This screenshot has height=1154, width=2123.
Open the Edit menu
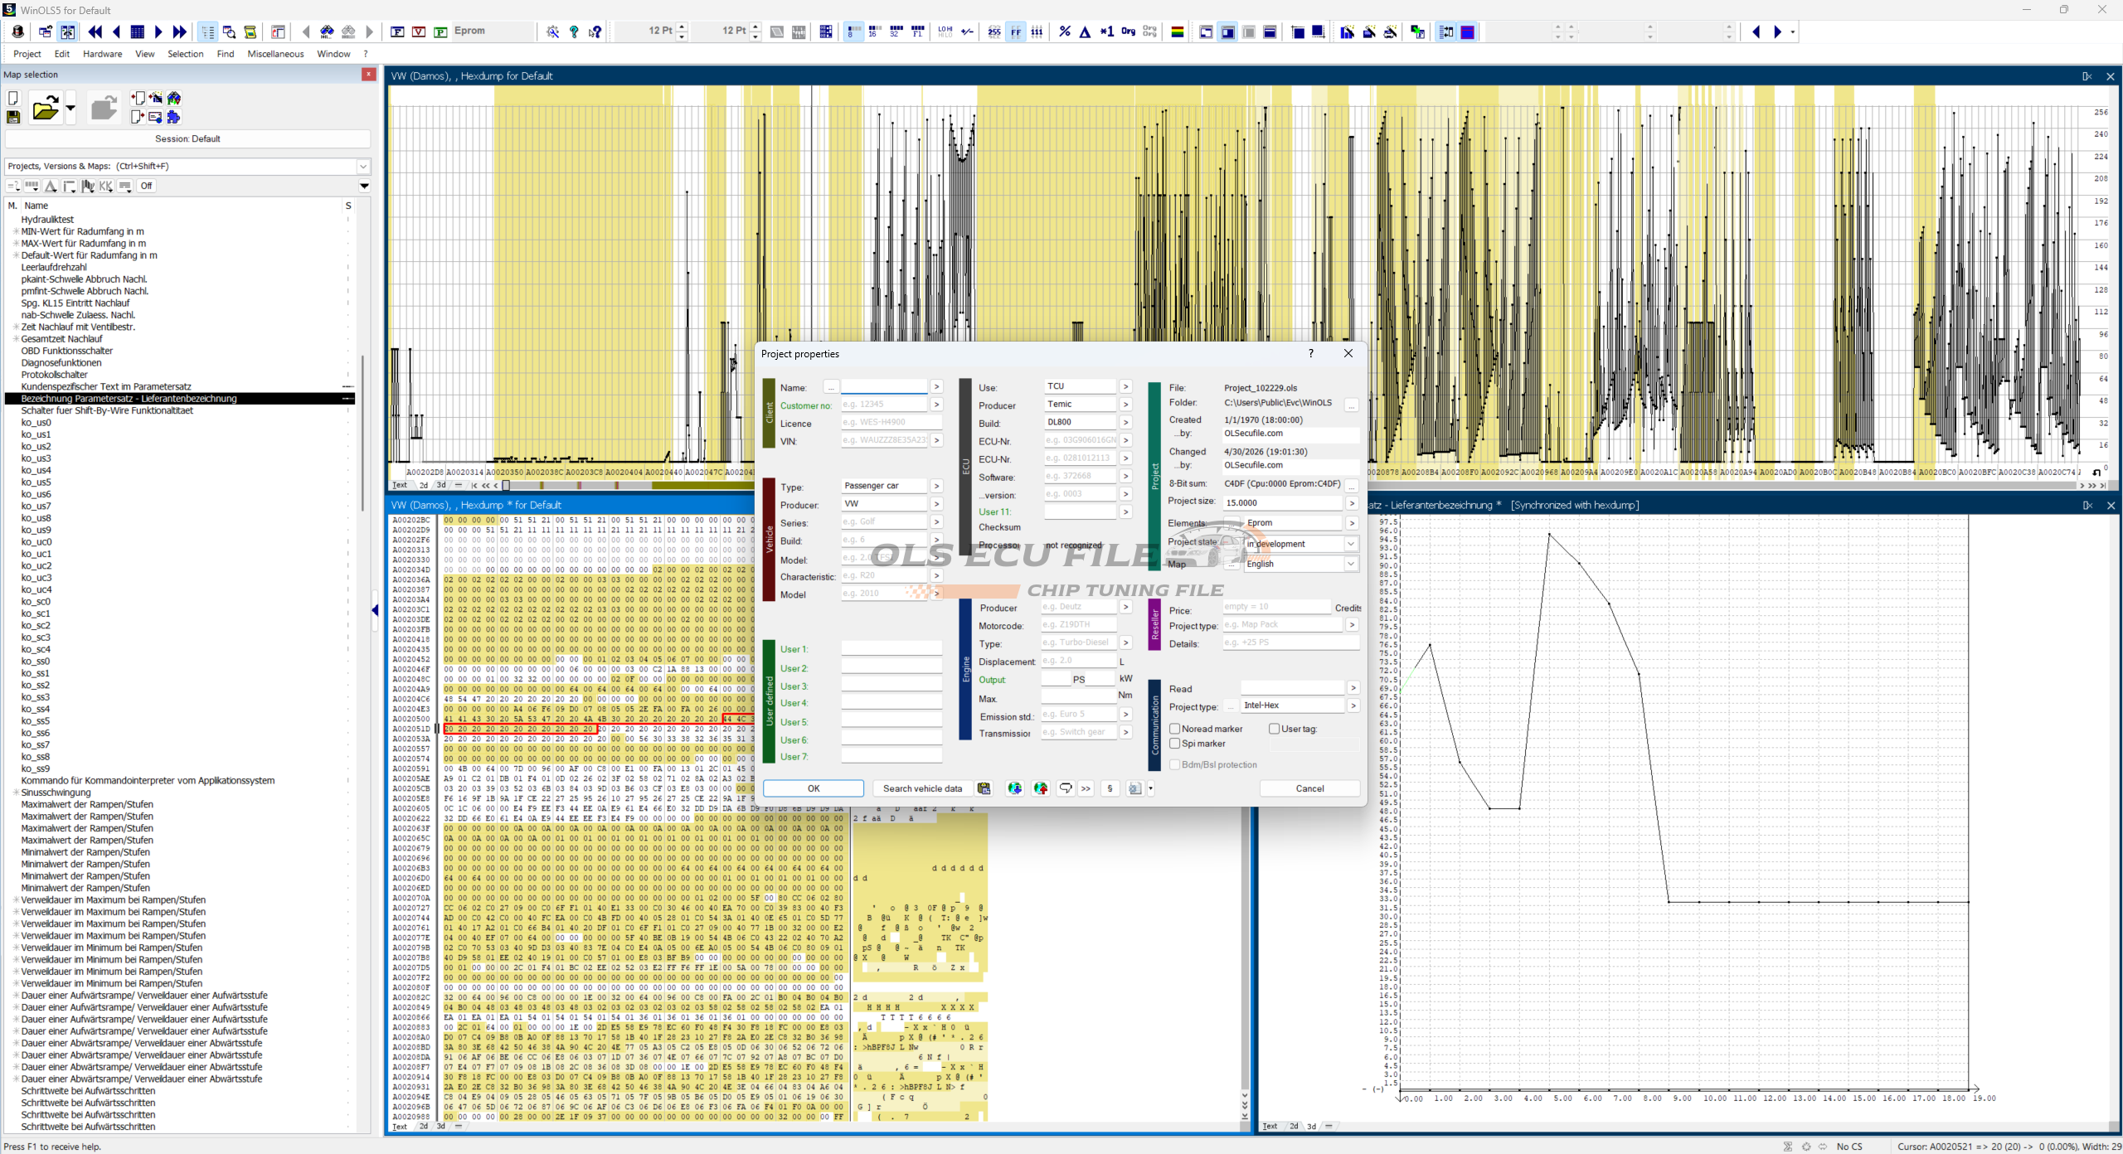(x=62, y=54)
